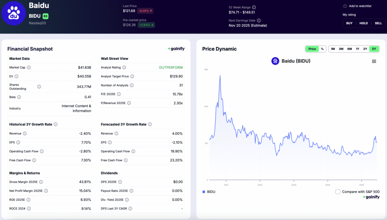Toggle the BIDU series legend dot
The image size is (387, 220).
(x=204, y=192)
